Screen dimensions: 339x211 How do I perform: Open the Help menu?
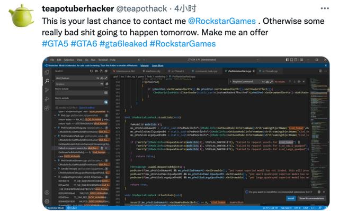coord(113,60)
